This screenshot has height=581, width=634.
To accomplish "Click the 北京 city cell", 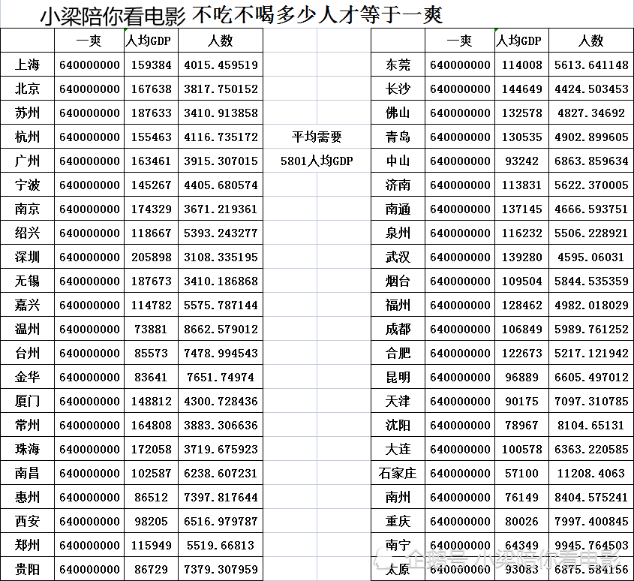I will coord(28,89).
